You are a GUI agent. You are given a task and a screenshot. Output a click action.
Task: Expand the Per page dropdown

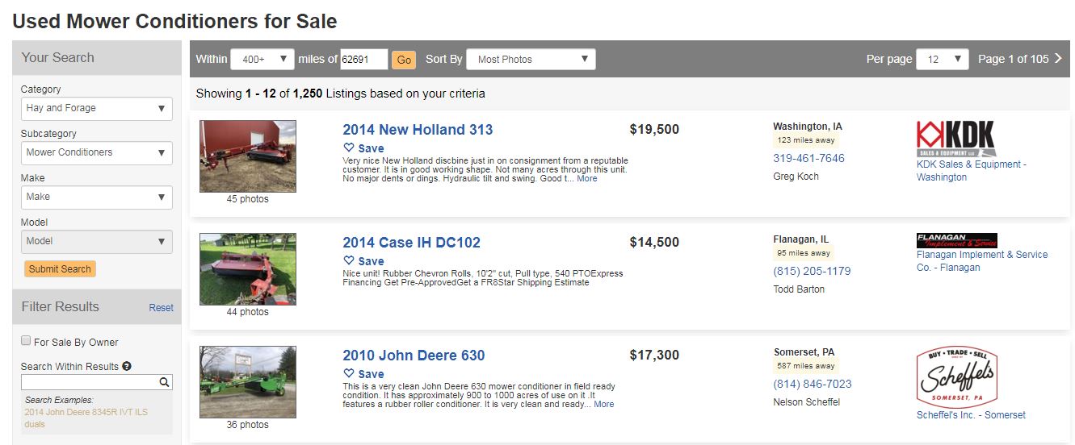coord(942,59)
